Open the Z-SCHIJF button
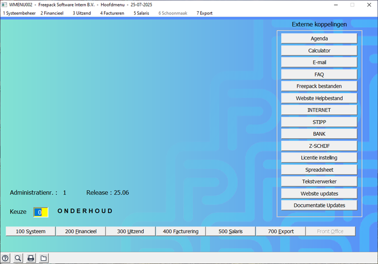This screenshot has height=264, width=378. pyautogui.click(x=319, y=146)
